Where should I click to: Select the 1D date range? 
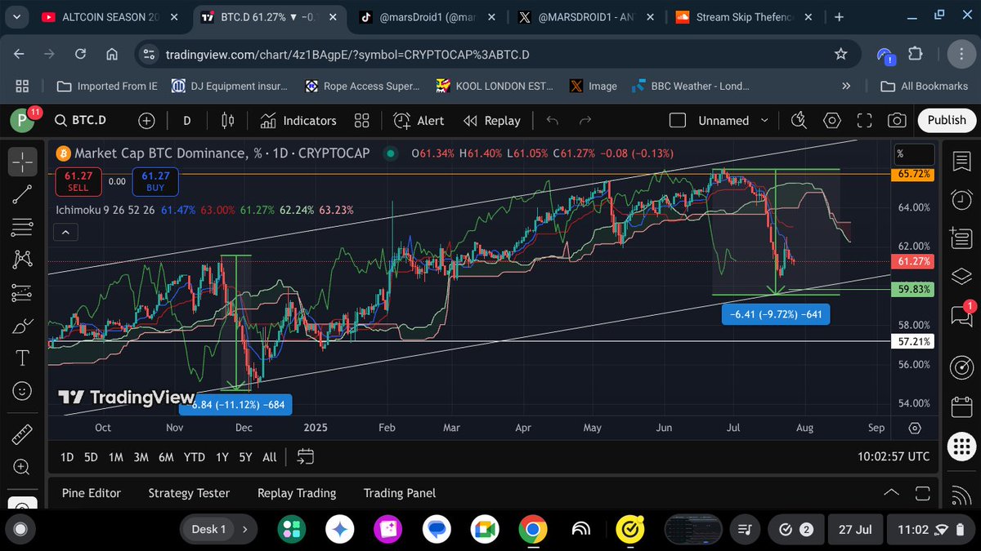(x=67, y=457)
